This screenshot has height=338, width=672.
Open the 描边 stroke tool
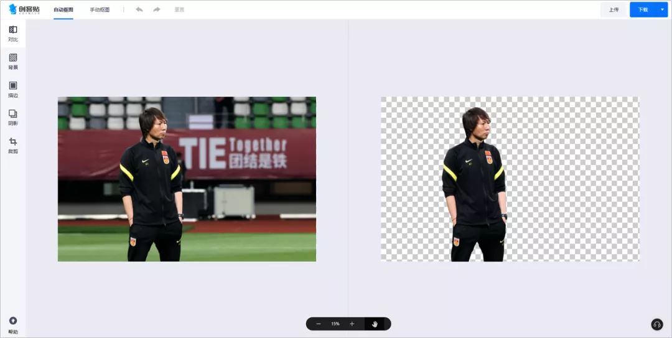pyautogui.click(x=13, y=90)
